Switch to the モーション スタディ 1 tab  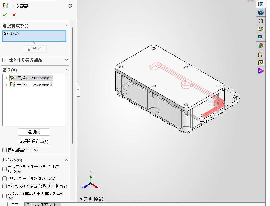(43, 204)
